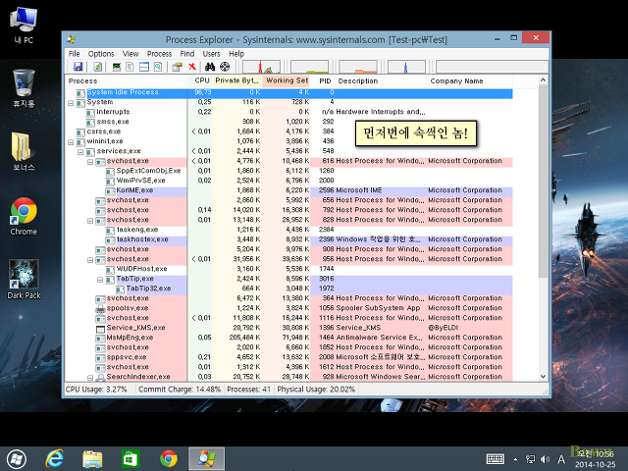This screenshot has height=471, width=628.
Task: Sort by the Description column header
Action: pos(381,80)
